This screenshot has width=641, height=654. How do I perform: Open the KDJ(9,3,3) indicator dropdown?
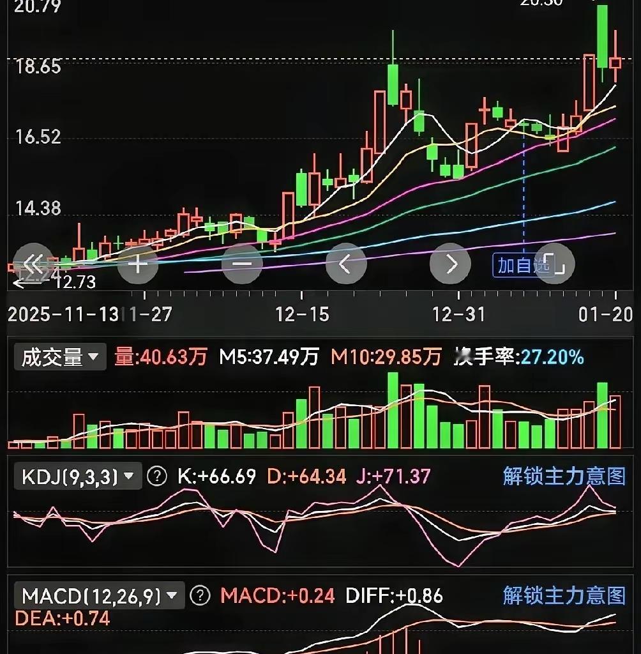coord(78,476)
